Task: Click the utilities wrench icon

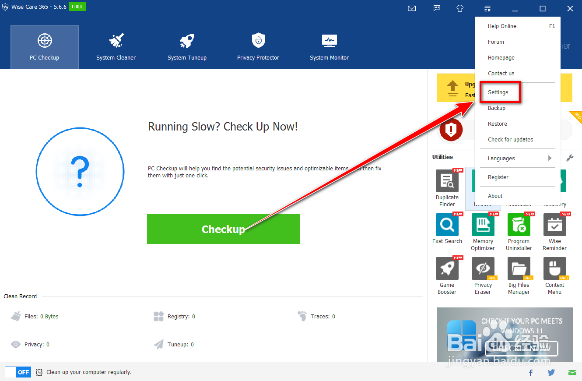Action: [x=570, y=158]
